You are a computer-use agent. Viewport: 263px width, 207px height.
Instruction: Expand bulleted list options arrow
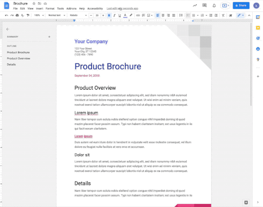tap(198, 15)
